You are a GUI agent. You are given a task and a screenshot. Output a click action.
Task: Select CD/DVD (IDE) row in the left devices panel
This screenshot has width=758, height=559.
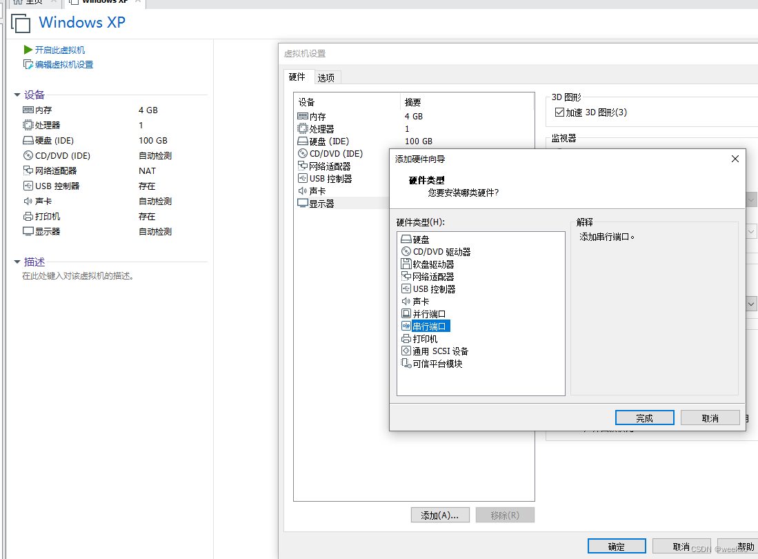tap(114, 155)
